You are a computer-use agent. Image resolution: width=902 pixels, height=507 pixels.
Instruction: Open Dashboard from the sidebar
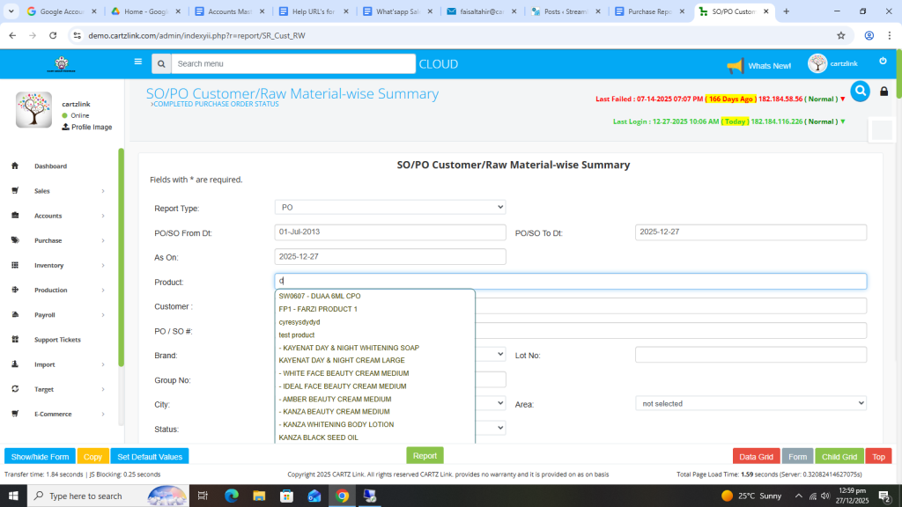[50, 166]
